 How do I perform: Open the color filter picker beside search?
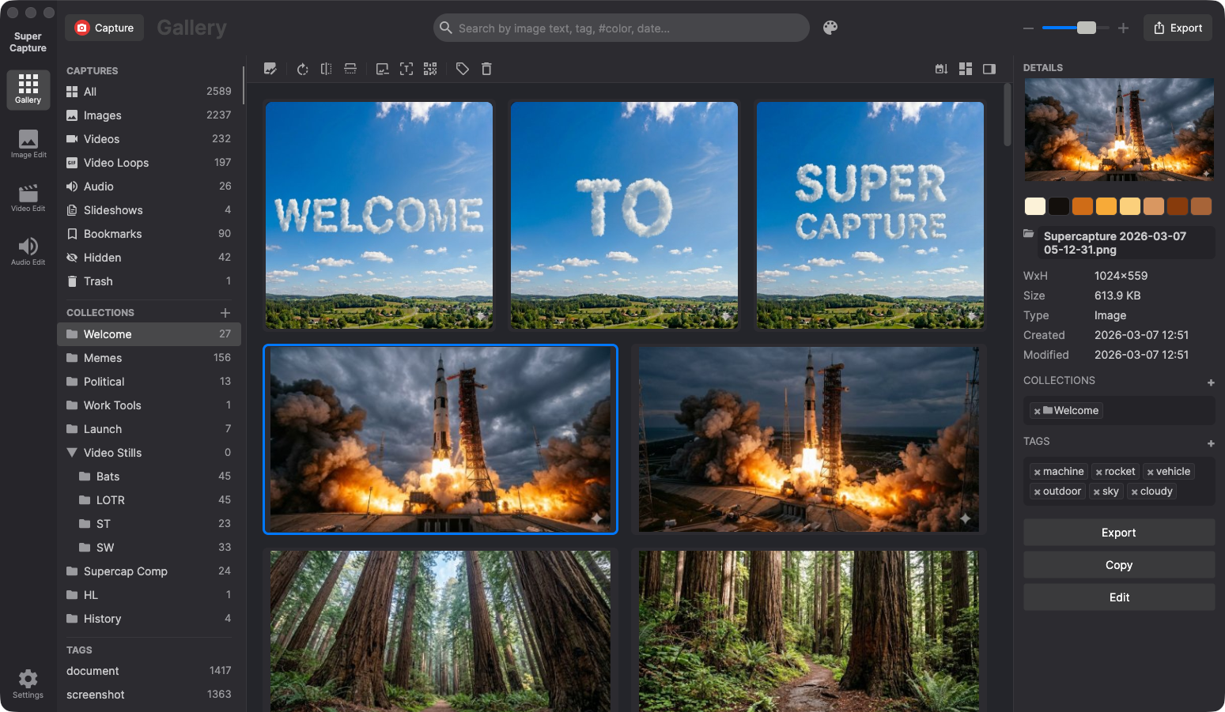coord(830,28)
